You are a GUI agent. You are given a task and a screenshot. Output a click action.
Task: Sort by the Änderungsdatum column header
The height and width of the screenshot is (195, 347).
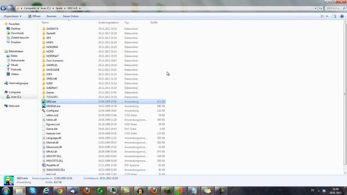click(x=108, y=23)
